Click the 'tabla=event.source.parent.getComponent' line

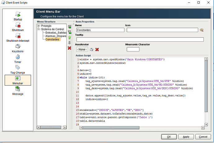point(116,117)
